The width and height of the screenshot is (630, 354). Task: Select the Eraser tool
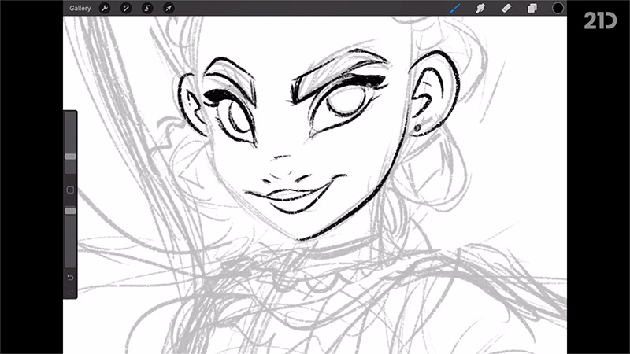[506, 8]
